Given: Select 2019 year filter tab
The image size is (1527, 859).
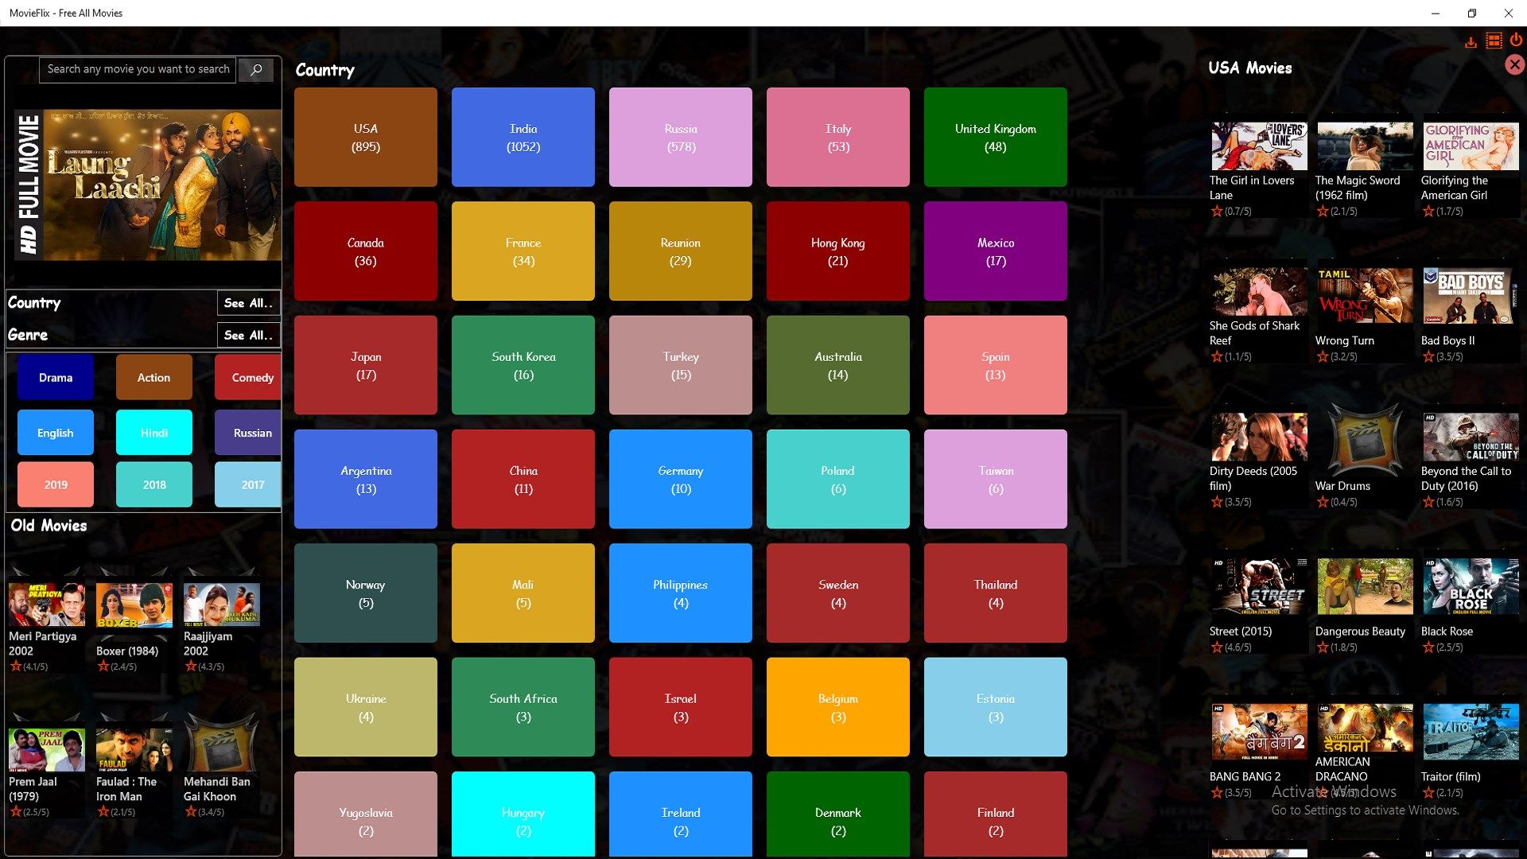Looking at the screenshot, I should (56, 484).
